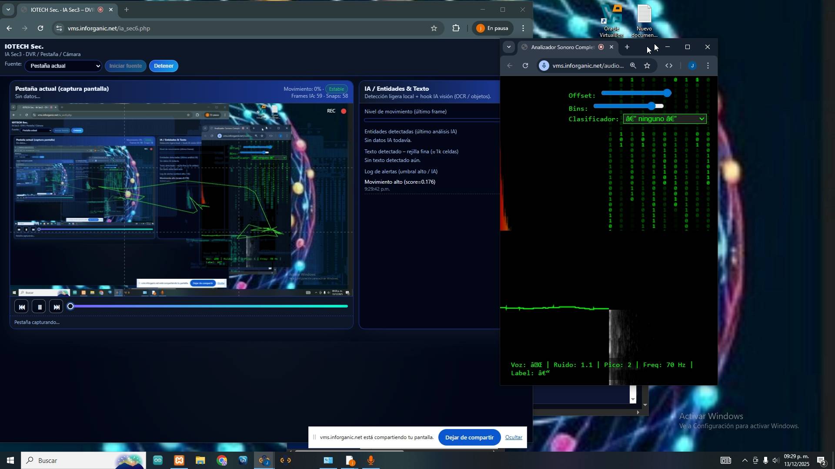Open Arduino IDE from the taskbar
Screen dimensions: 835x469
(157, 460)
